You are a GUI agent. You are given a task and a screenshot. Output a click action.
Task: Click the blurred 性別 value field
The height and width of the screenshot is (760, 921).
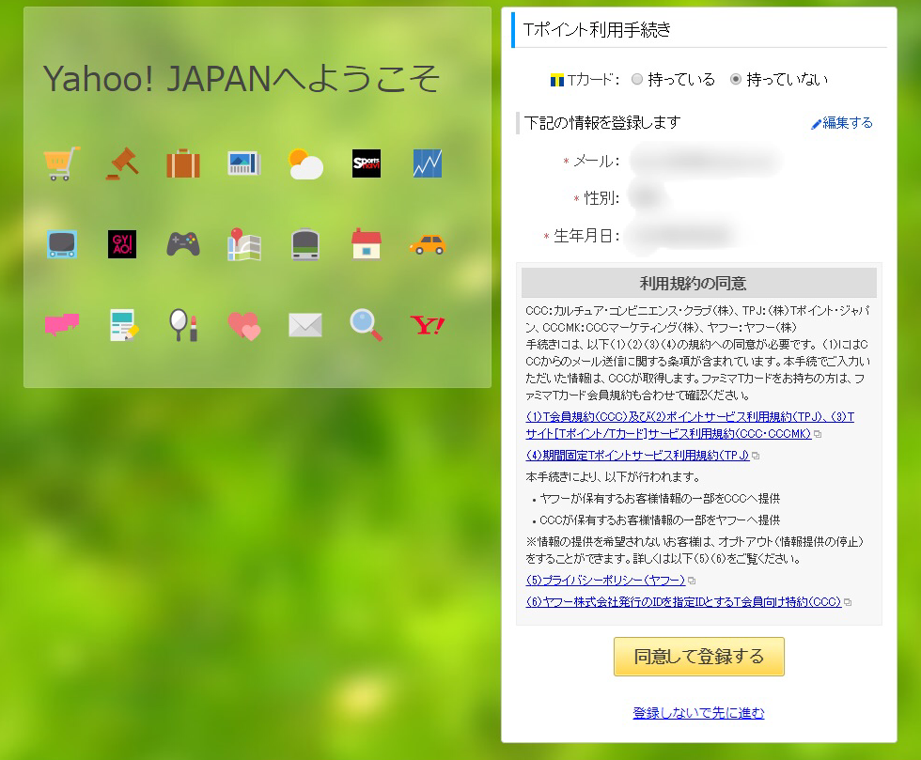click(648, 198)
